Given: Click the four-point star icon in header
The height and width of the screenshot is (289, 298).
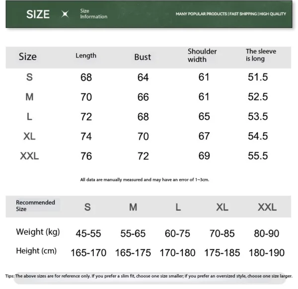Looking at the screenshot, I should 65,14.
